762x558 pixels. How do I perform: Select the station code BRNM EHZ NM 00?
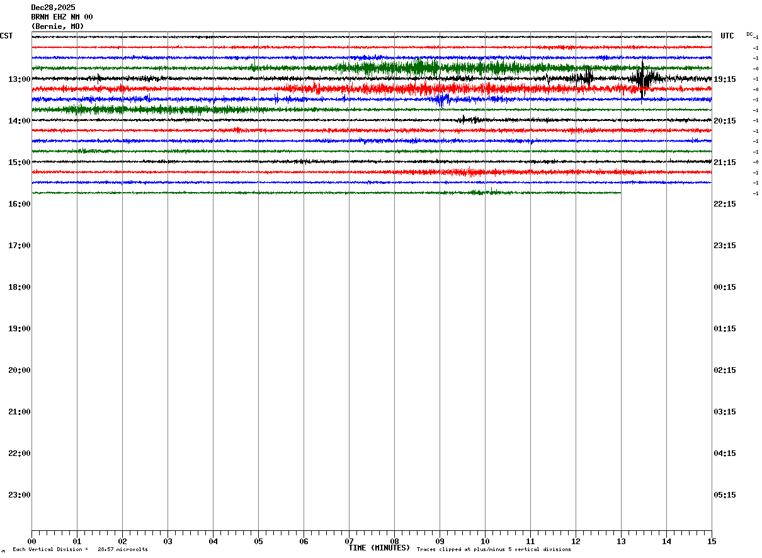click(x=62, y=17)
